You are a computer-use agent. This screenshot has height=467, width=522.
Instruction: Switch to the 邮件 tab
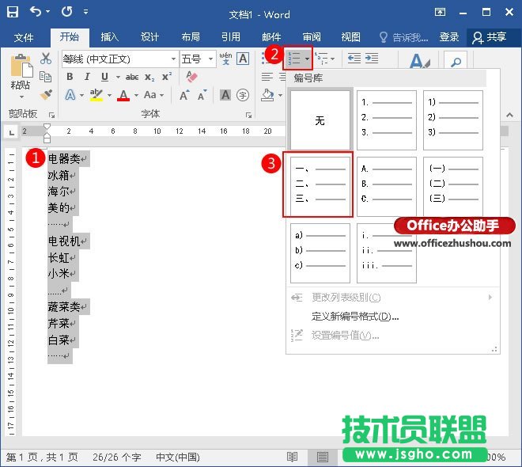pos(271,36)
